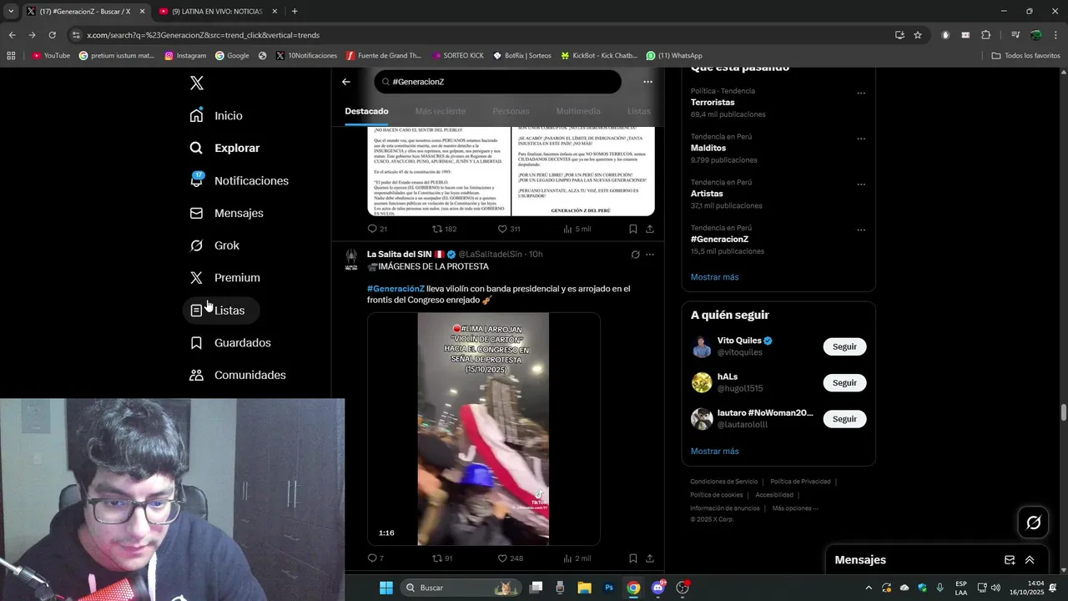Share the post with 311 likes
Image resolution: width=1068 pixels, height=601 pixels.
(x=650, y=229)
